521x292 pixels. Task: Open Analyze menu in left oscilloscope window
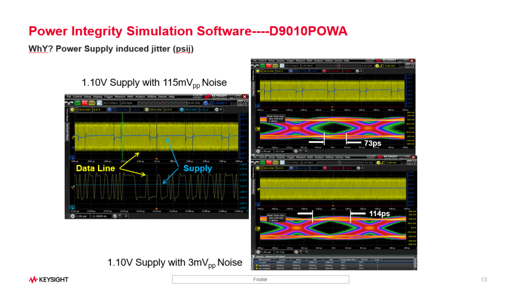(x=140, y=96)
